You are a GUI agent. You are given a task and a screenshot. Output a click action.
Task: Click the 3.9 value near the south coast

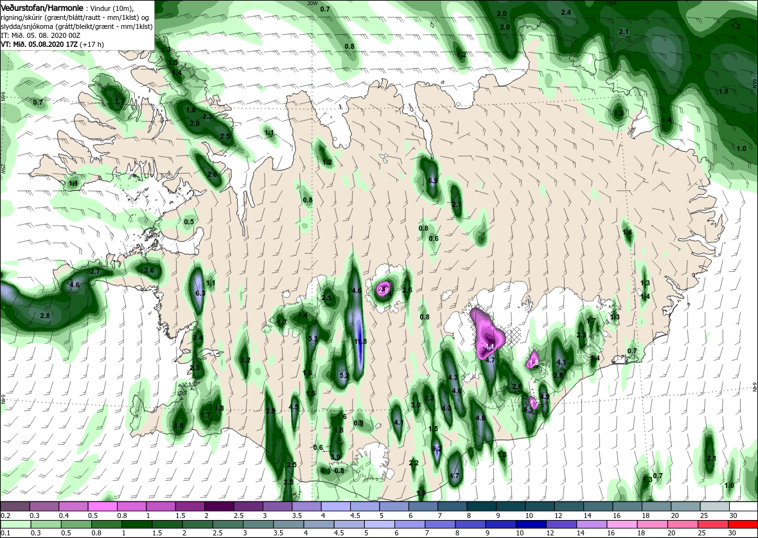click(335, 457)
